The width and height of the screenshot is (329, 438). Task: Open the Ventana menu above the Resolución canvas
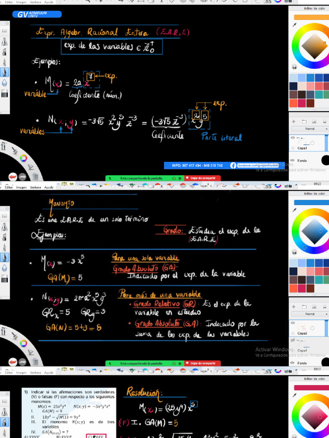[x=35, y=373]
